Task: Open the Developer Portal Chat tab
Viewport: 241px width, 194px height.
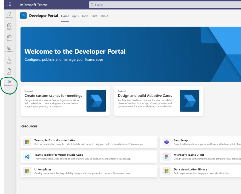Action: (x=94, y=16)
